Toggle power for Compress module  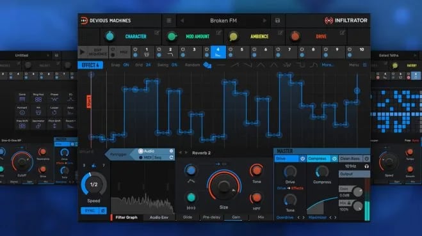click(x=334, y=159)
